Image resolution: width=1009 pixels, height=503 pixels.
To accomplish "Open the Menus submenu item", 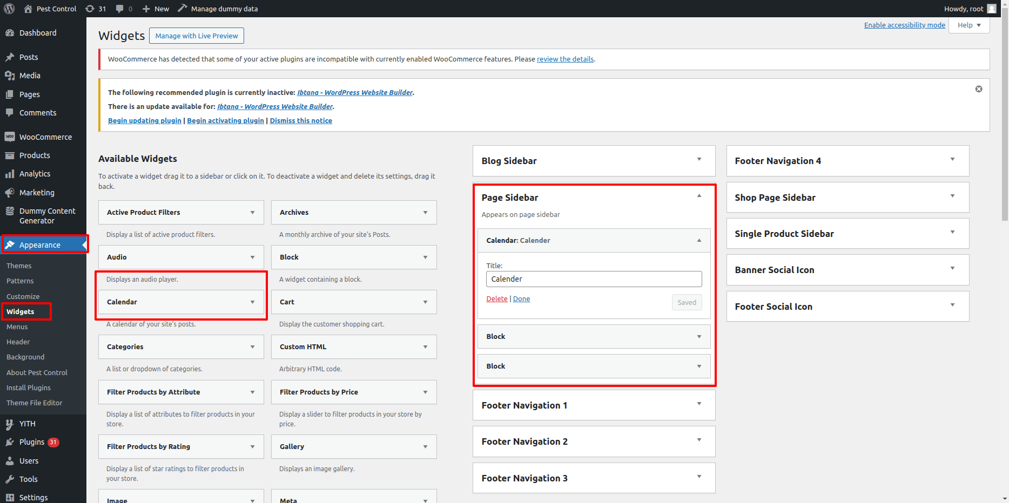I will click(x=17, y=327).
